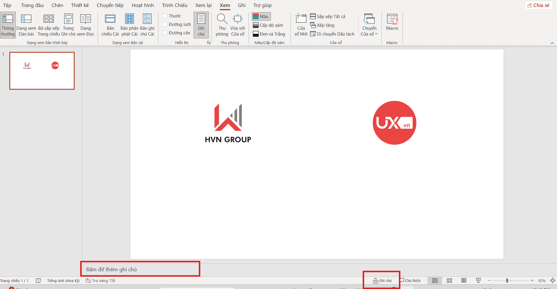Image resolution: width=557 pixels, height=289 pixels.
Task: Open Trang Ghi chú view
Action: click(68, 25)
